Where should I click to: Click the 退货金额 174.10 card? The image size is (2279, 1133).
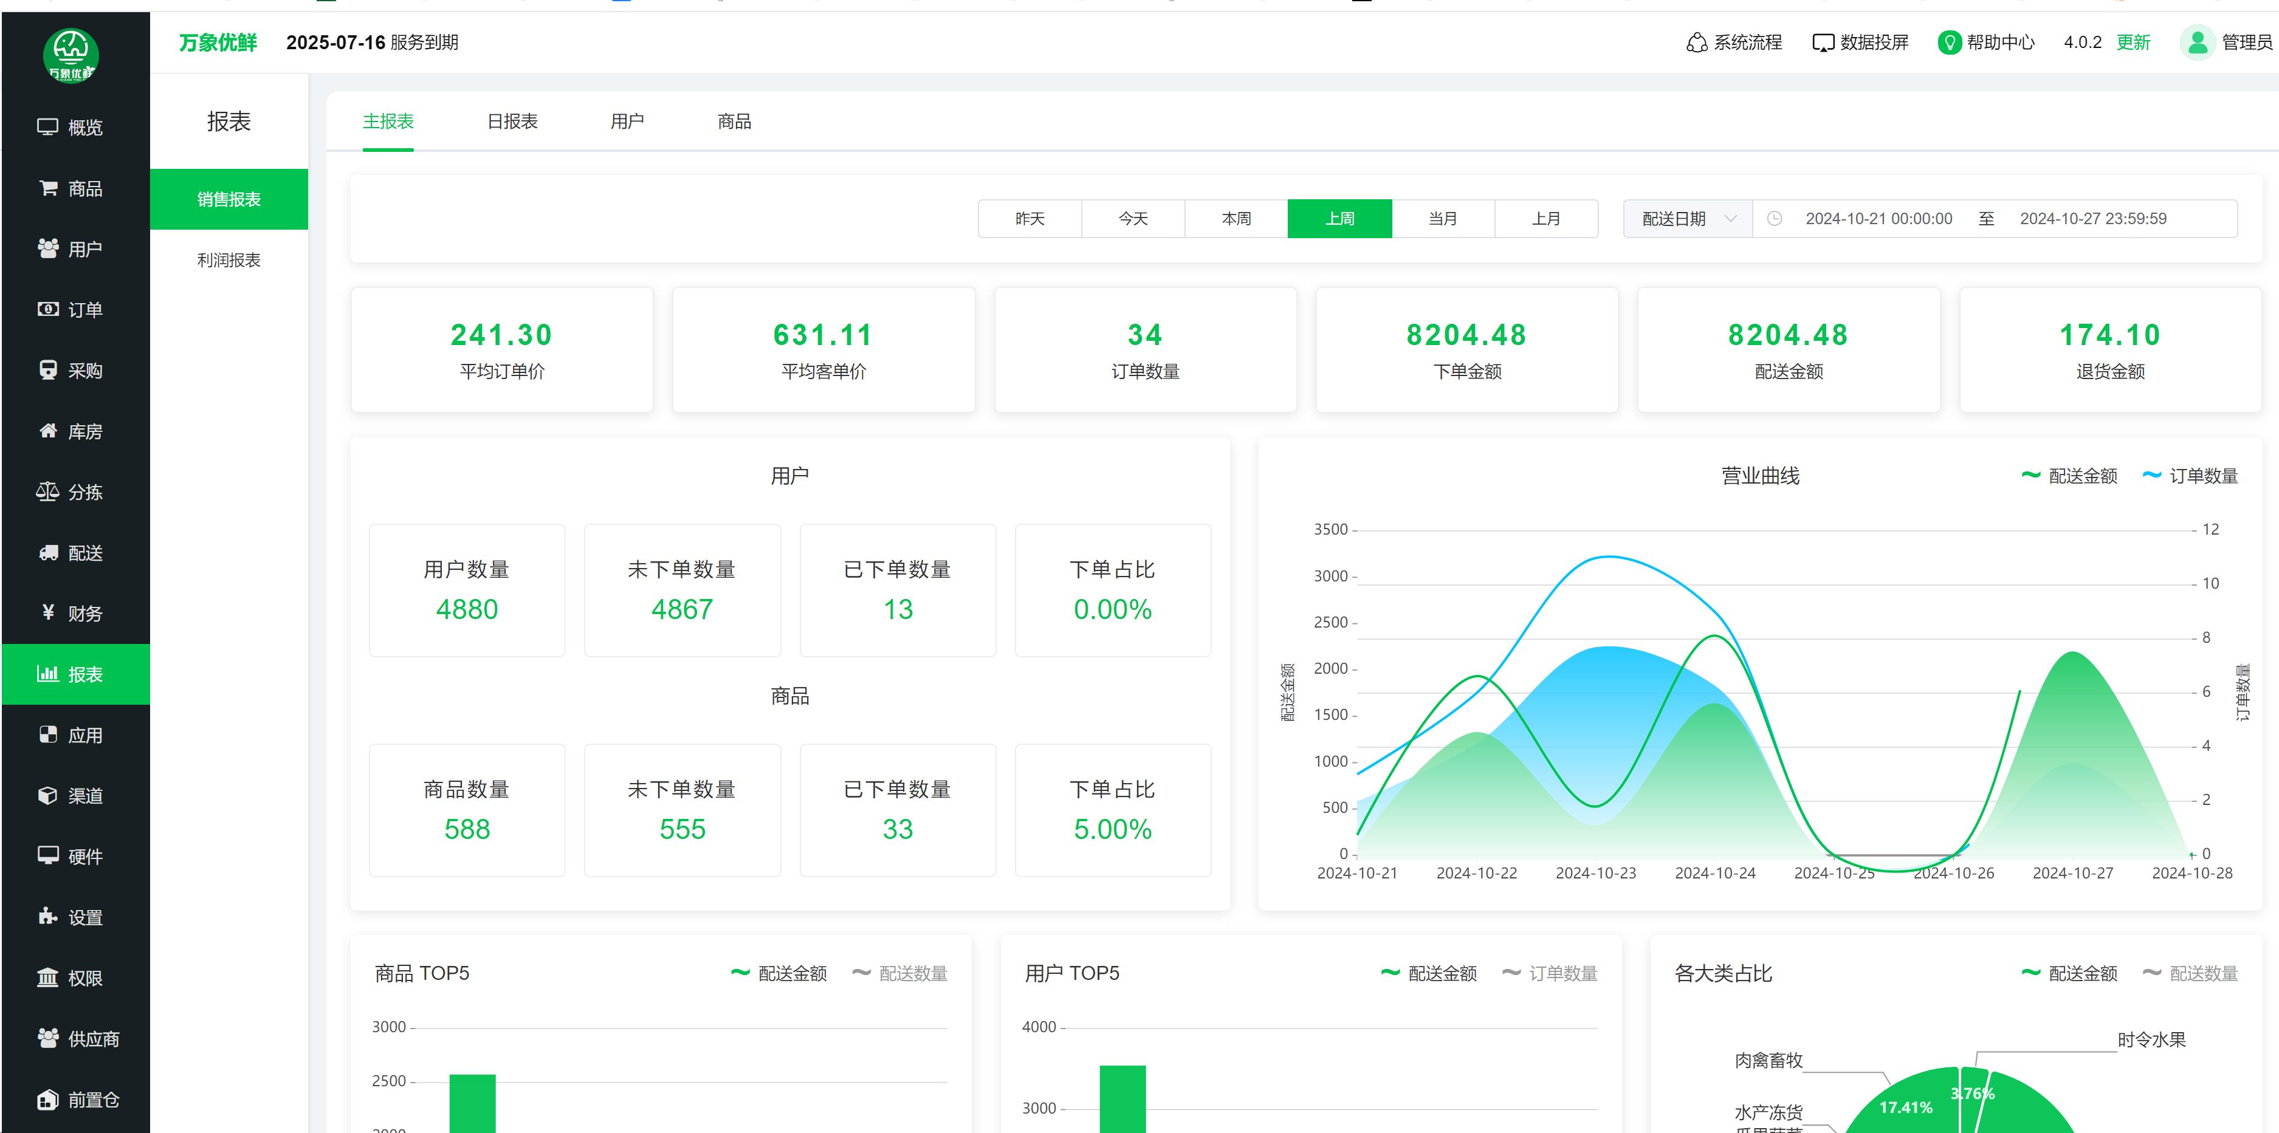2111,349
